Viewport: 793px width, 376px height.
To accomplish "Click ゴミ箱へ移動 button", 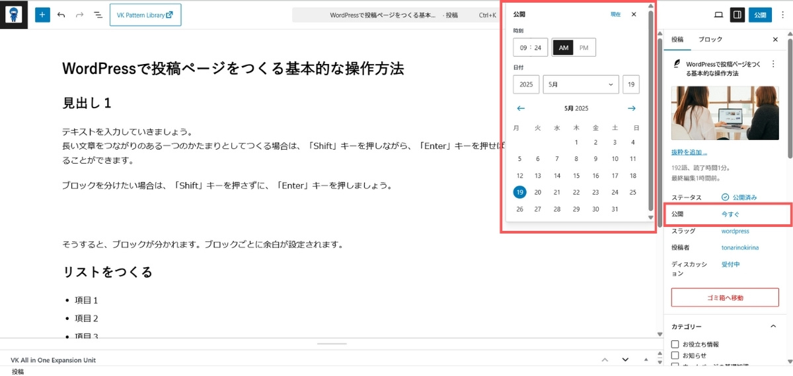I will [x=725, y=298].
